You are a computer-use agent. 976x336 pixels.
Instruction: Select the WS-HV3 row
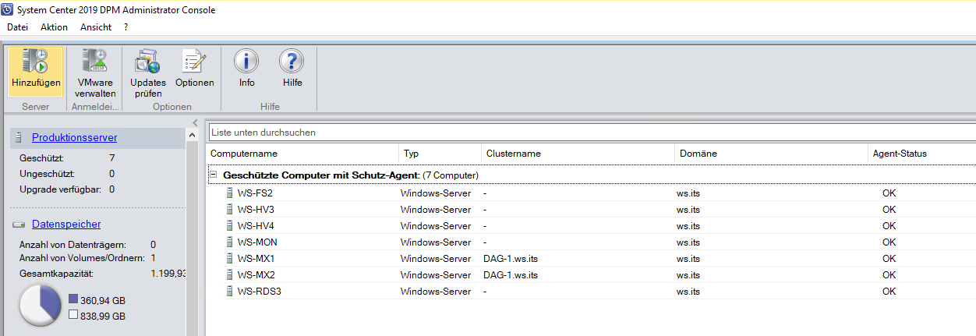[592, 209]
